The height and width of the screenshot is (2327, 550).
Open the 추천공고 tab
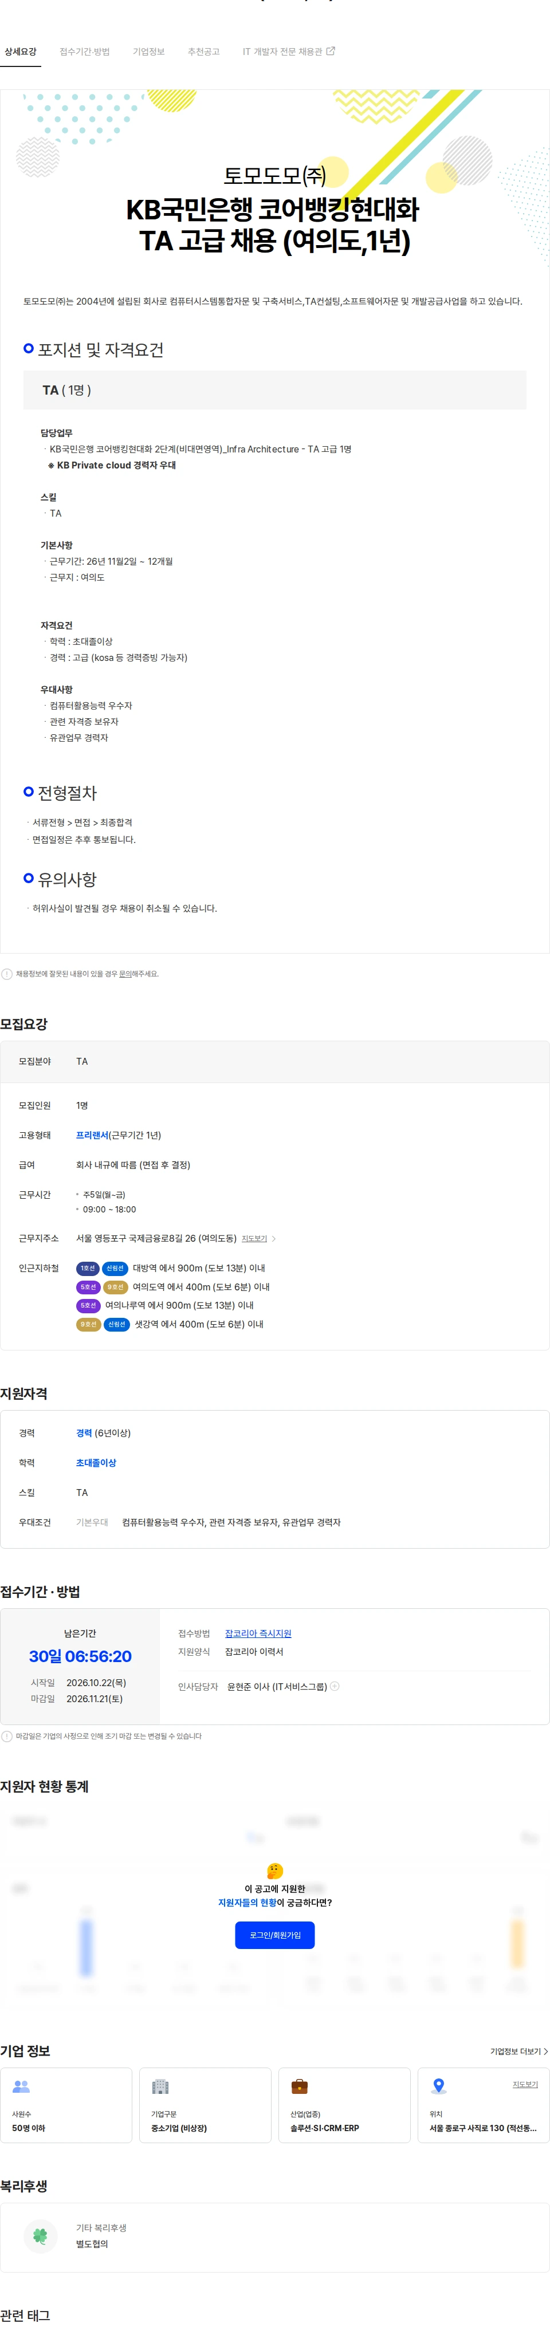pos(204,52)
